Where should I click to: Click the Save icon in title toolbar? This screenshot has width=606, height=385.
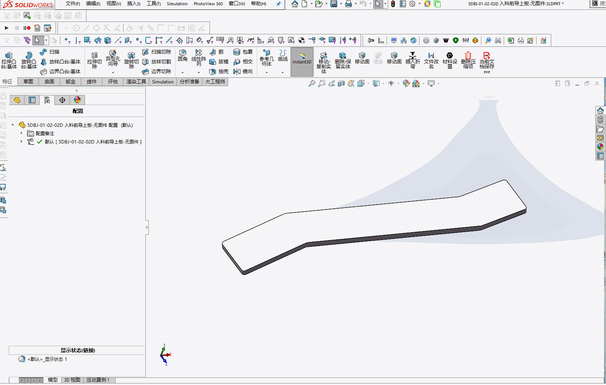(x=334, y=4)
